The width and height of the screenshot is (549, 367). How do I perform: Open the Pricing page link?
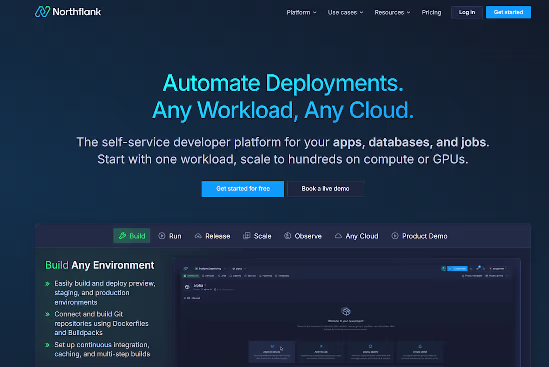click(x=431, y=12)
